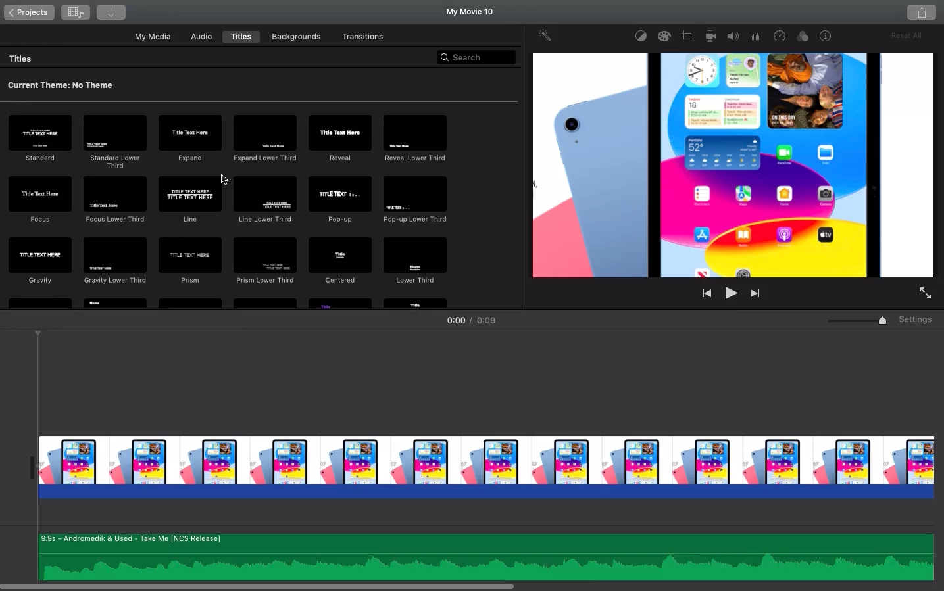Viewport: 944px width, 591px height.
Task: Choose the Reveal Lower Third title
Action: pyautogui.click(x=415, y=133)
